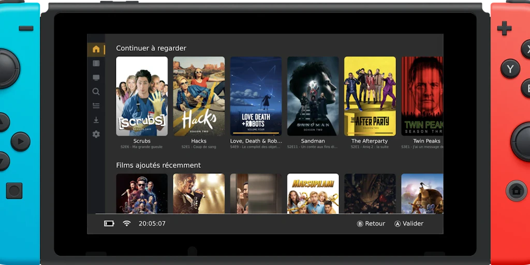This screenshot has height=265, width=530.
Task: Click the 'S3E1 - J'ai un message' episode text
Action: coord(422,147)
